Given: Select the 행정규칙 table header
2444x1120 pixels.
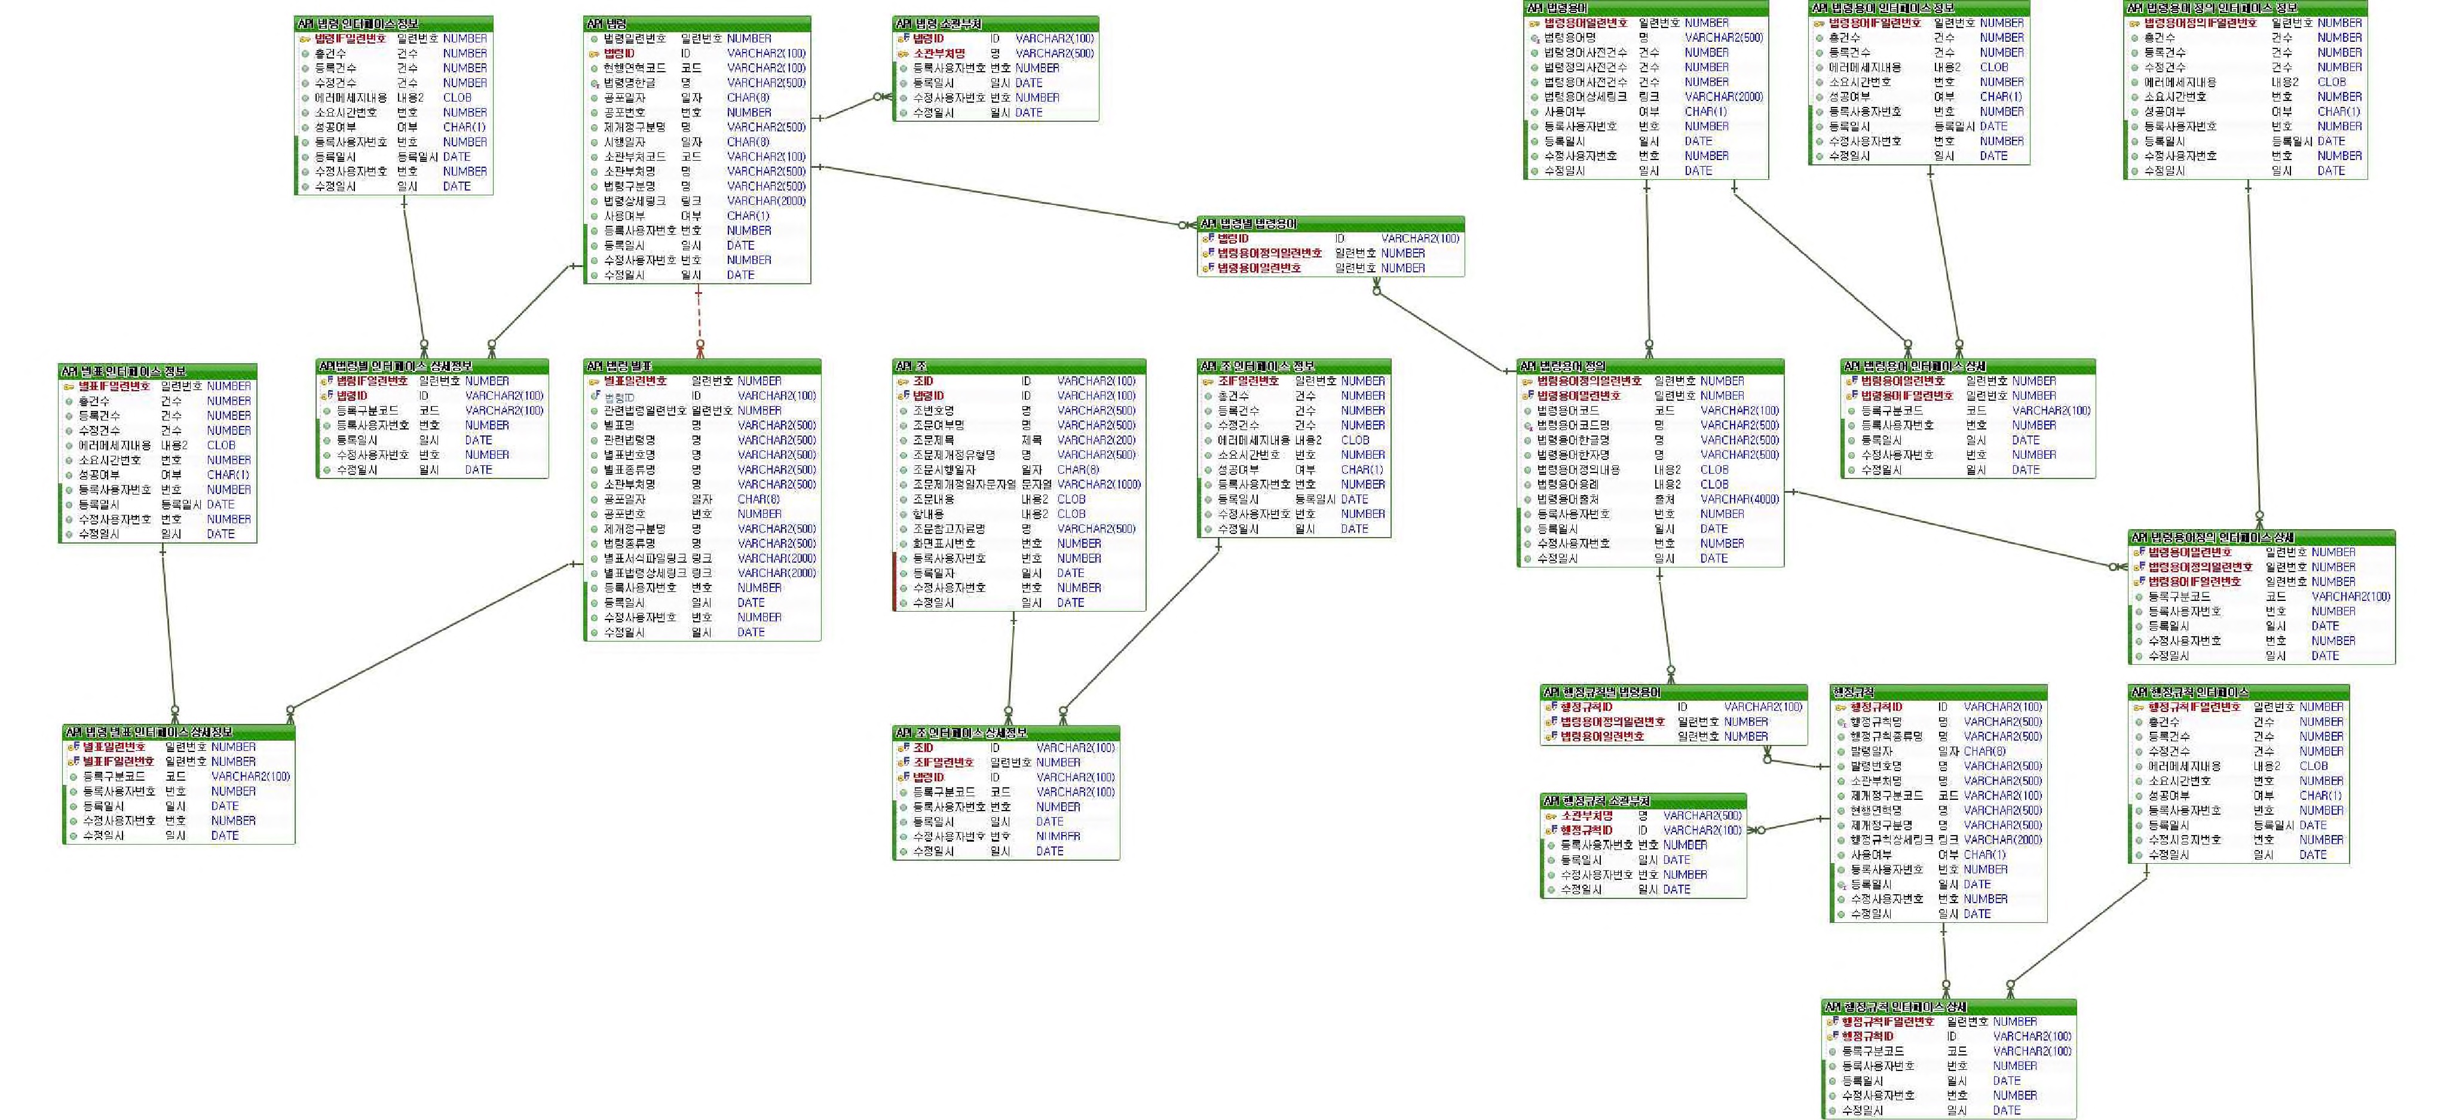Looking at the screenshot, I should coord(1937,692).
